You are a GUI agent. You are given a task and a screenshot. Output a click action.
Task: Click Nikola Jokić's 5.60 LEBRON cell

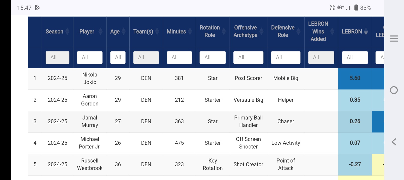tap(355, 78)
